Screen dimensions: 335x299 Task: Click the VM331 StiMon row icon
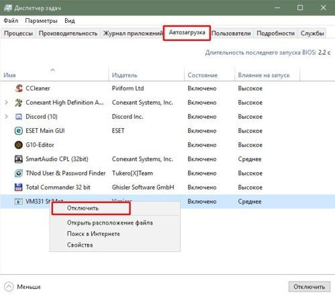pyautogui.click(x=19, y=202)
